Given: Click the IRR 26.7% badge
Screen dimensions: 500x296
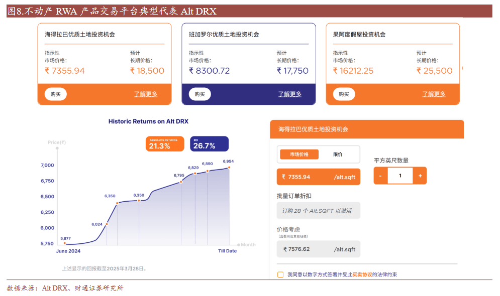Looking at the screenshot, I should [x=209, y=144].
